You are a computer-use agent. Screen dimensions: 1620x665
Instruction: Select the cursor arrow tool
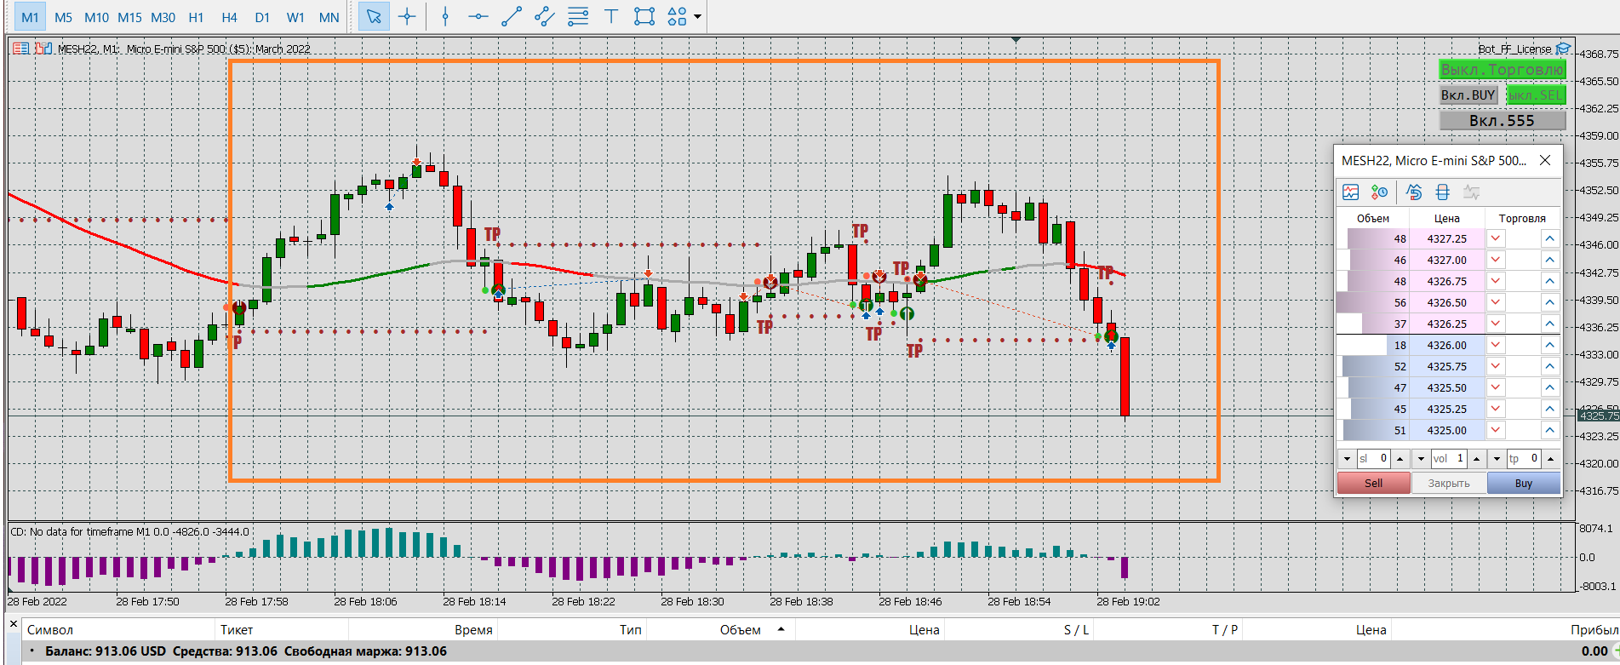coord(374,17)
